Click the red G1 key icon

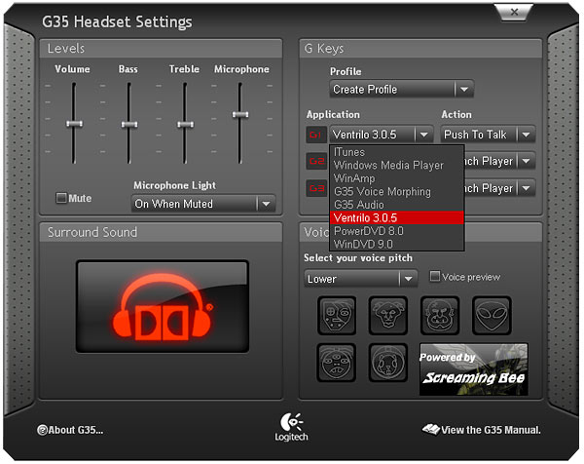(x=315, y=135)
